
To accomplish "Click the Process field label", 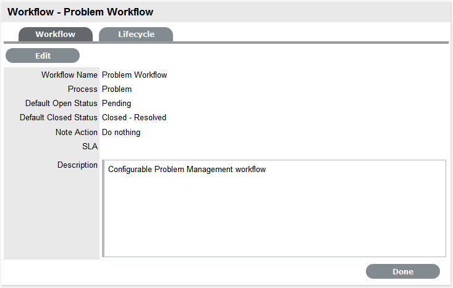I will point(83,89).
